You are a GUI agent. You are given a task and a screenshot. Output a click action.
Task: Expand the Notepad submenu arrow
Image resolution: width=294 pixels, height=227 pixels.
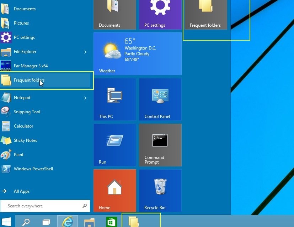tap(85, 97)
